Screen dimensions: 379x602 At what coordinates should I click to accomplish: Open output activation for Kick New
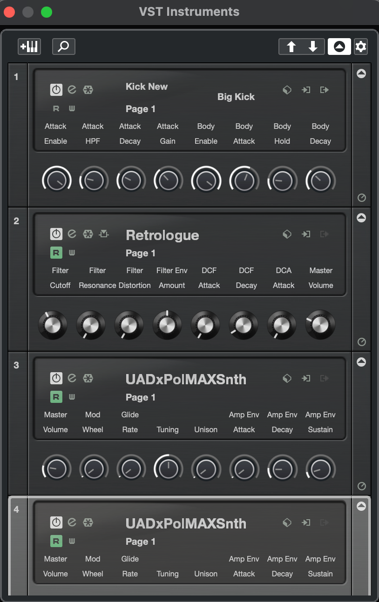pos(325,90)
